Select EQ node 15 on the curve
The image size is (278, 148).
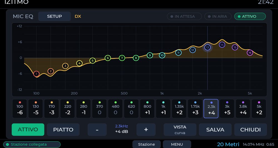coord(235,47)
